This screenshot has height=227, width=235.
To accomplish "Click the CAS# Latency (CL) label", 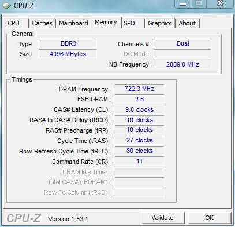I will tap(81, 109).
